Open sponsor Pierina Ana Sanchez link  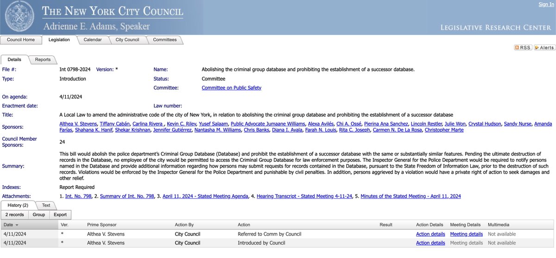coord(387,124)
